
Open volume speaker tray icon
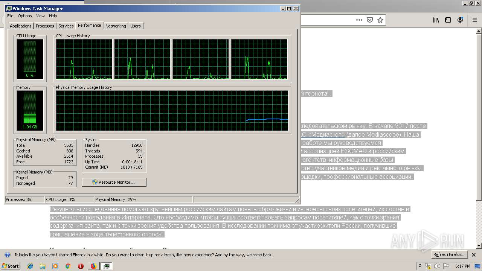pyautogui.click(x=437, y=266)
